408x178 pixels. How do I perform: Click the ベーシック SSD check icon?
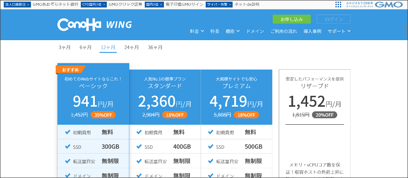[x=67, y=146]
